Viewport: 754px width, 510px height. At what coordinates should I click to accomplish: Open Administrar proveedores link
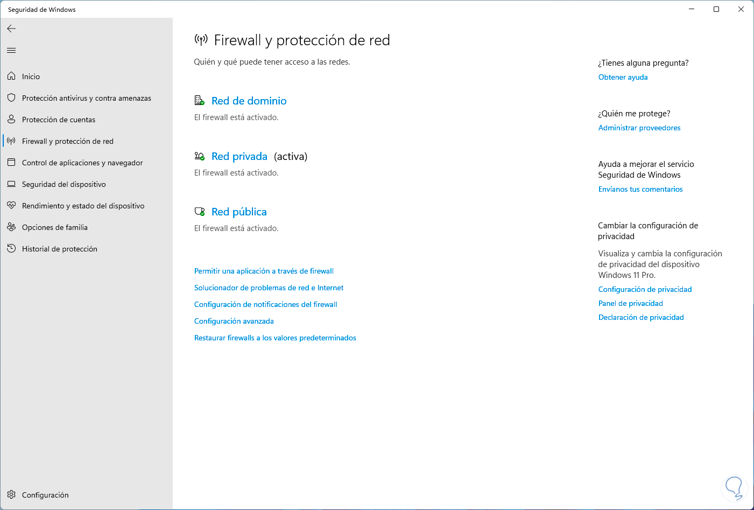click(x=639, y=128)
